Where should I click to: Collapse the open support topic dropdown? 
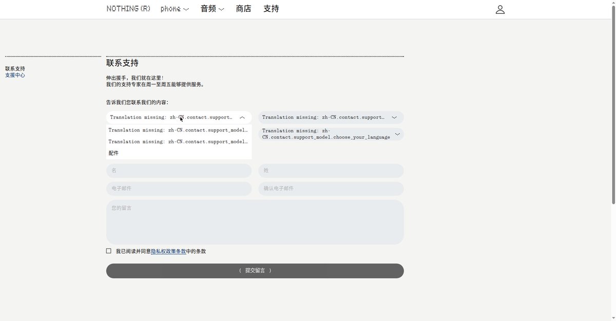179,117
